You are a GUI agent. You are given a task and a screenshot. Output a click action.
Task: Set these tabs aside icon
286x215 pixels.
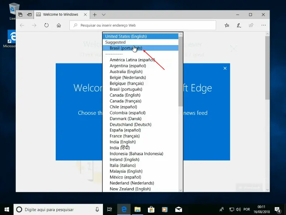point(29,14)
